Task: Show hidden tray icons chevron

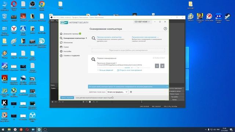Action: [206, 129]
